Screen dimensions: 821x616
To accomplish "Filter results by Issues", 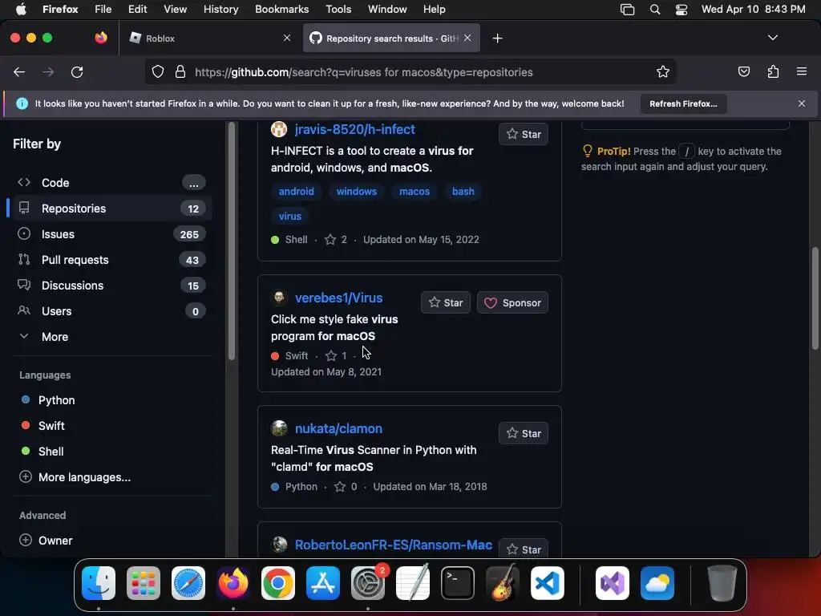I will coord(111,234).
